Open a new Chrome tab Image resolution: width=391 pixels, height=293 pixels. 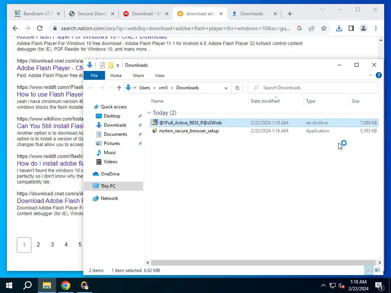289,14
